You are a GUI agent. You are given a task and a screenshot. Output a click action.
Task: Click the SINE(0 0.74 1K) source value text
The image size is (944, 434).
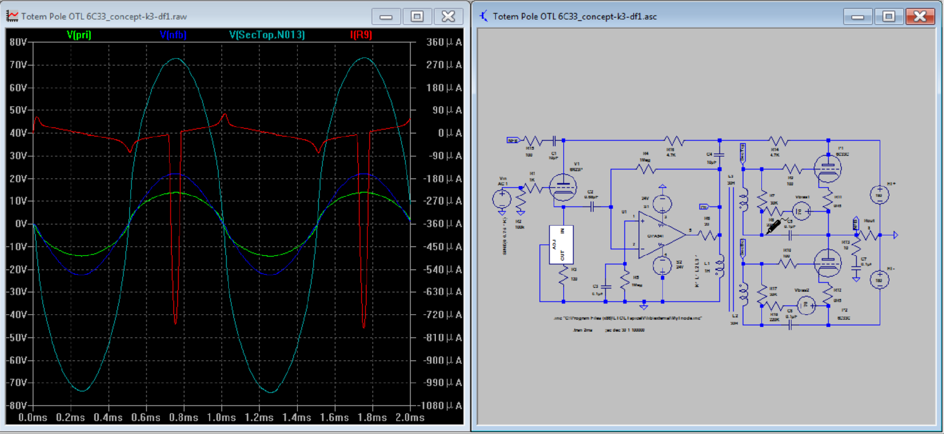point(504,236)
